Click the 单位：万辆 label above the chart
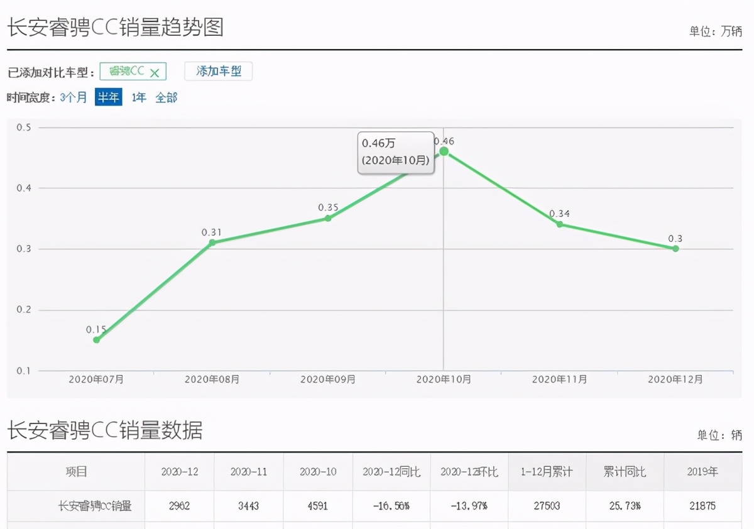The image size is (754, 529). point(715,32)
